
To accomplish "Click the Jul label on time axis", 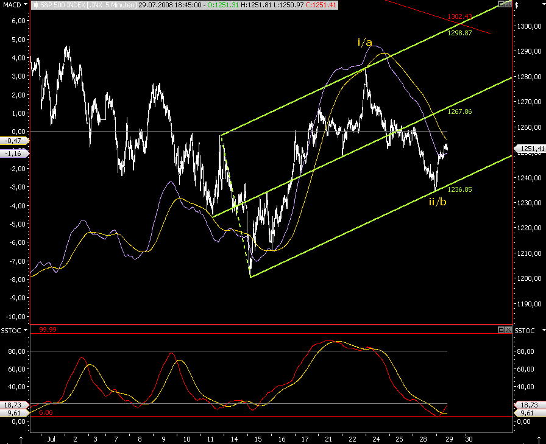I will tap(51, 439).
